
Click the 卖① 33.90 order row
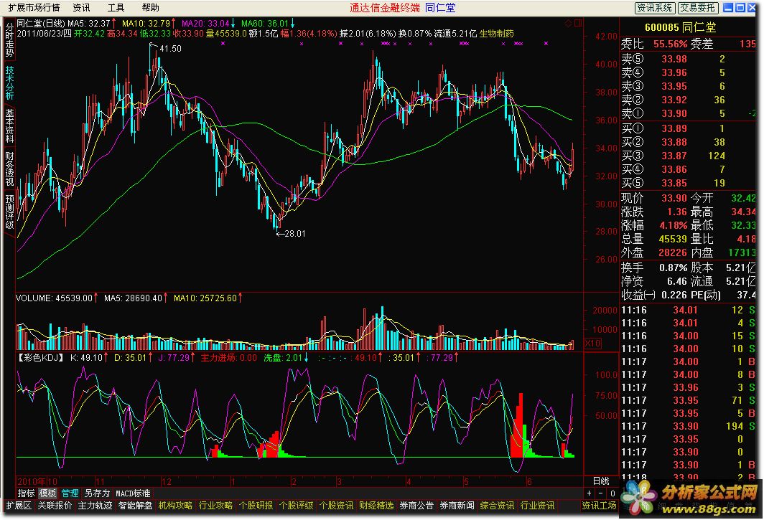coord(687,113)
